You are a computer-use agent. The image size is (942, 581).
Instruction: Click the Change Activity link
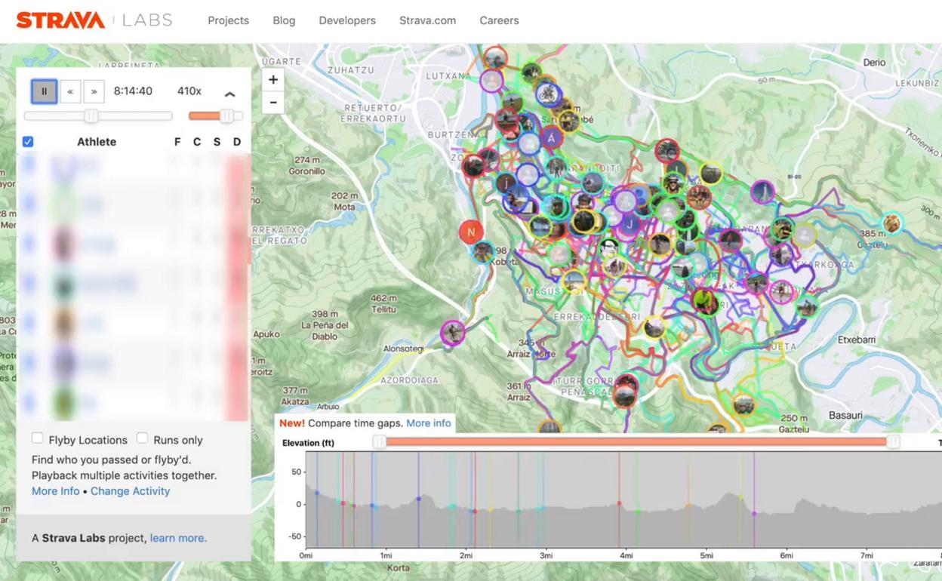click(x=130, y=491)
